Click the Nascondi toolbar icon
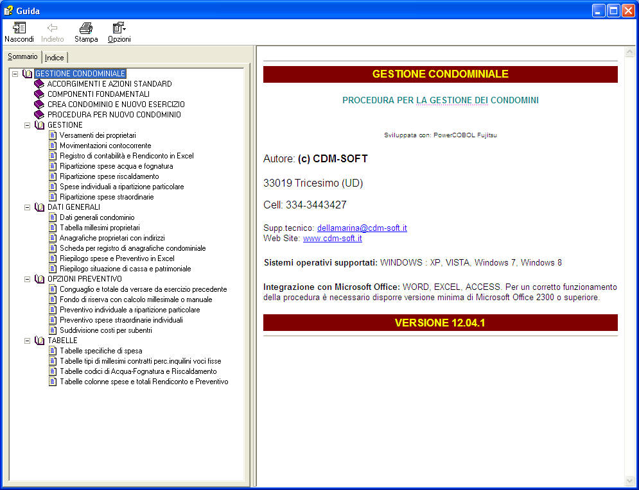 tap(19, 28)
